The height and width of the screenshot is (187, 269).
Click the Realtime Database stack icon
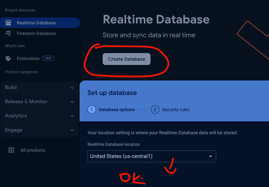[x=8, y=23]
